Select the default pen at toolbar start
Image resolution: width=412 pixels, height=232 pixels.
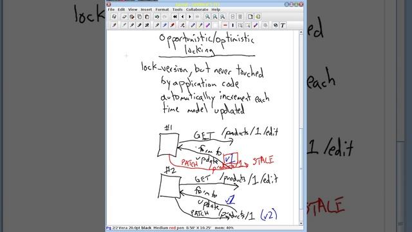114,25
